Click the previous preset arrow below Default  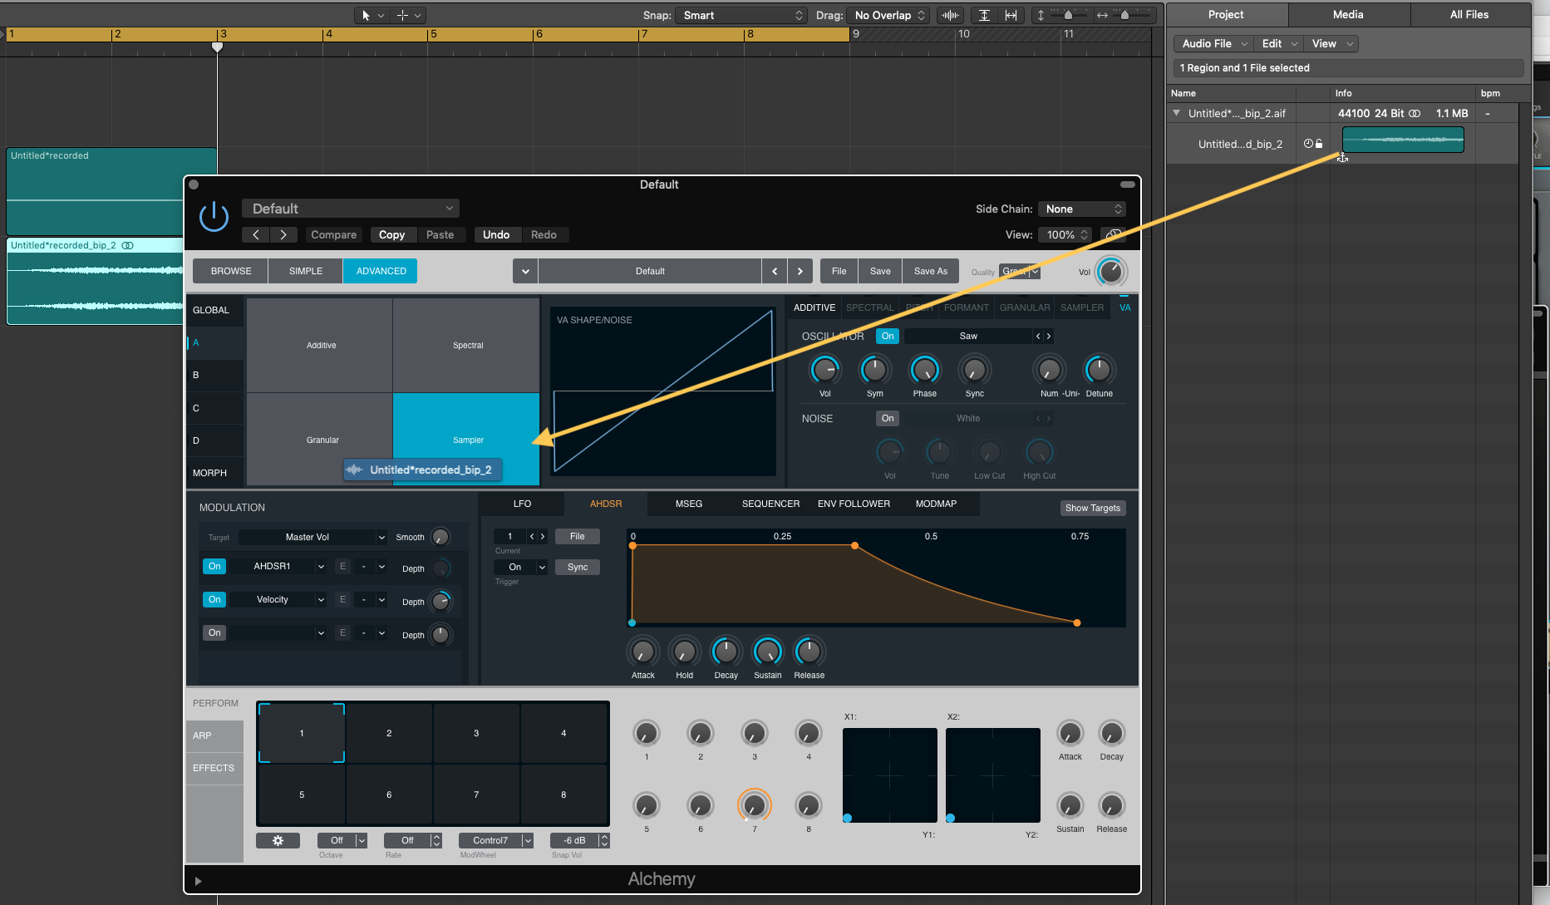point(256,235)
